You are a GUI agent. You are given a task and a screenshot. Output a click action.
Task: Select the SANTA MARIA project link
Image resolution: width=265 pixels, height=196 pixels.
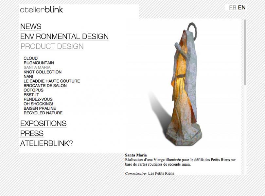(37, 67)
